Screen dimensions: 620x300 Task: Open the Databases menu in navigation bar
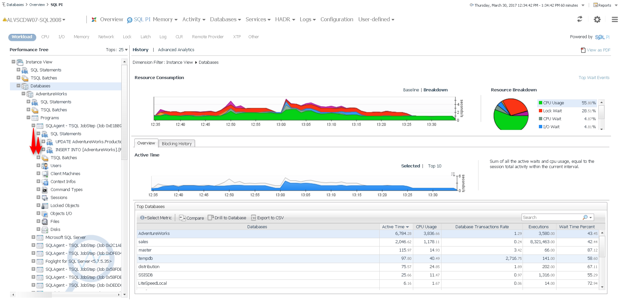coord(225,20)
